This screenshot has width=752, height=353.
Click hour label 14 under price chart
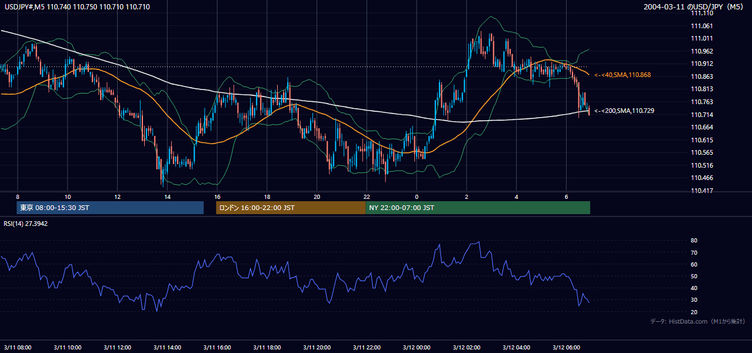pos(167,197)
